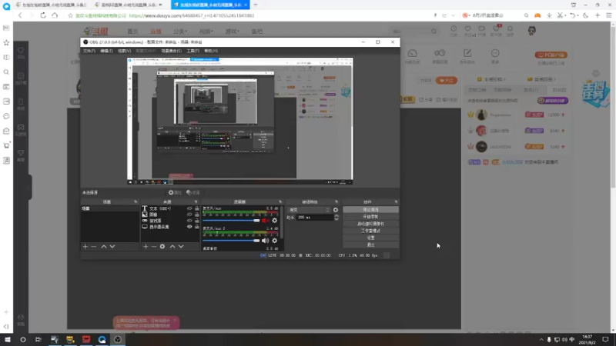616x346 pixels.
Task: Go to browser home page icon
Action: [55, 15]
